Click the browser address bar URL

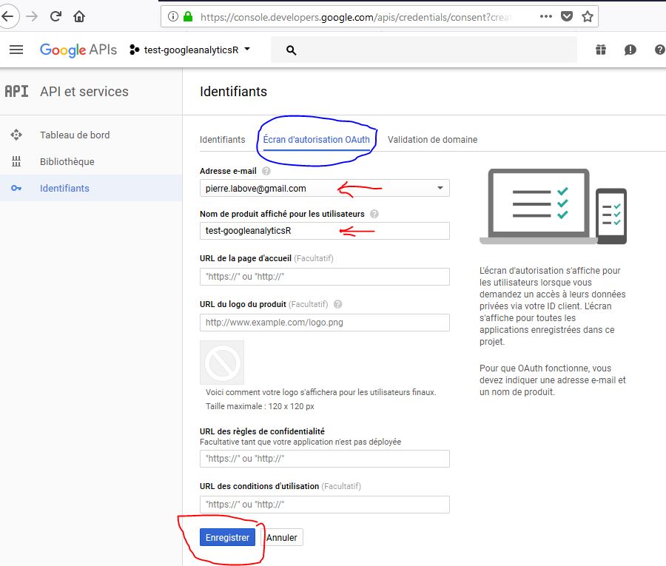coord(354,18)
